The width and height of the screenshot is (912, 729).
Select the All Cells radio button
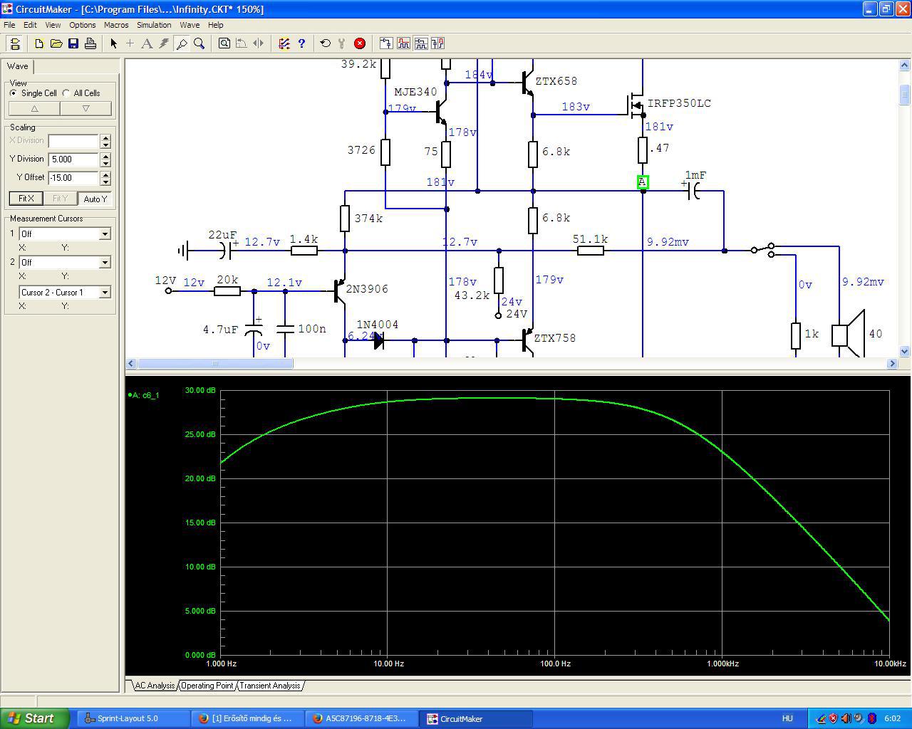(x=66, y=93)
